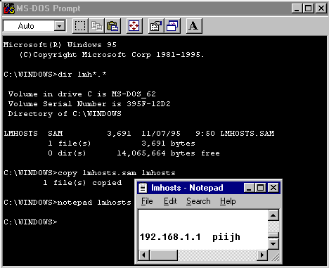Open the Search menu in Notepad
The width and height of the screenshot is (329, 268).
pos(198,201)
